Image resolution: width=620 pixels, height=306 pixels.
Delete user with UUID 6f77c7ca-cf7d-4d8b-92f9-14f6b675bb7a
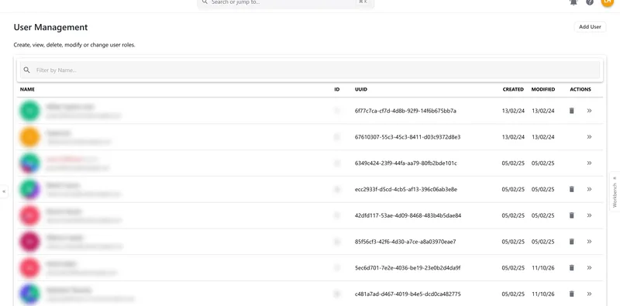(x=571, y=111)
